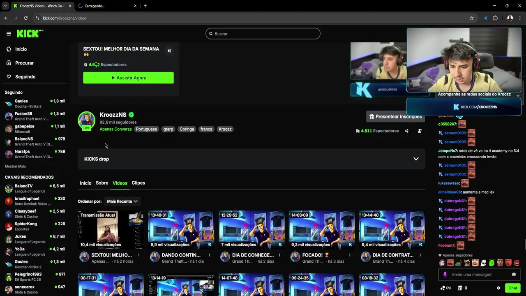526x296 pixels.
Task: Go to the Início home icon in sidebar
Action: (9, 49)
